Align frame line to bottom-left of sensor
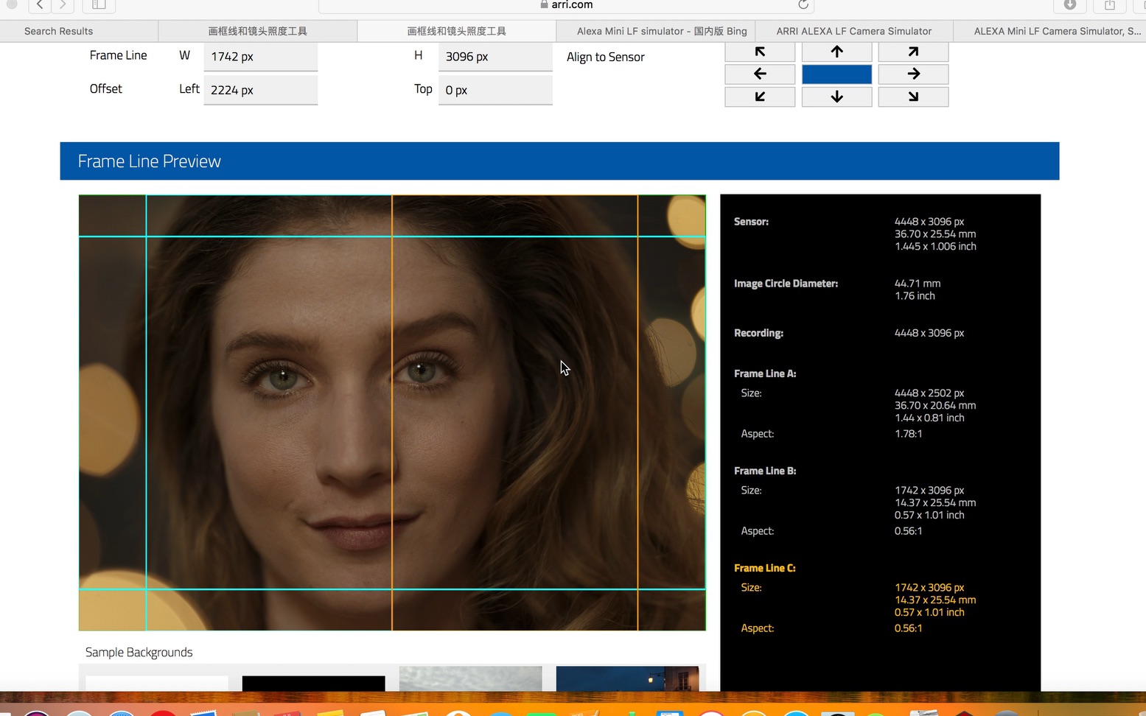Image resolution: width=1146 pixels, height=716 pixels. click(x=760, y=96)
